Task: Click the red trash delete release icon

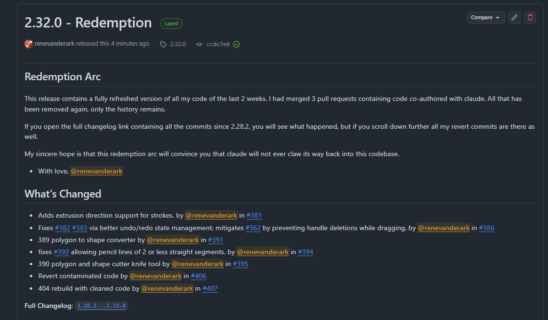Action: click(x=530, y=17)
